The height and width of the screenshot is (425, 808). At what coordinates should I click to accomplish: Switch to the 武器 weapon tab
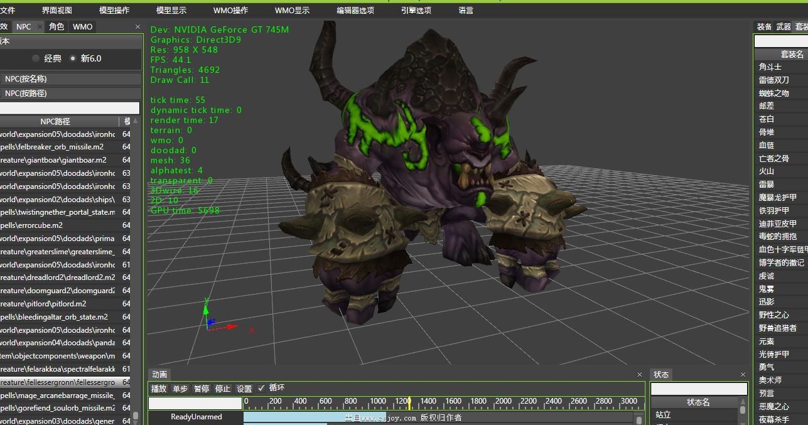click(784, 26)
